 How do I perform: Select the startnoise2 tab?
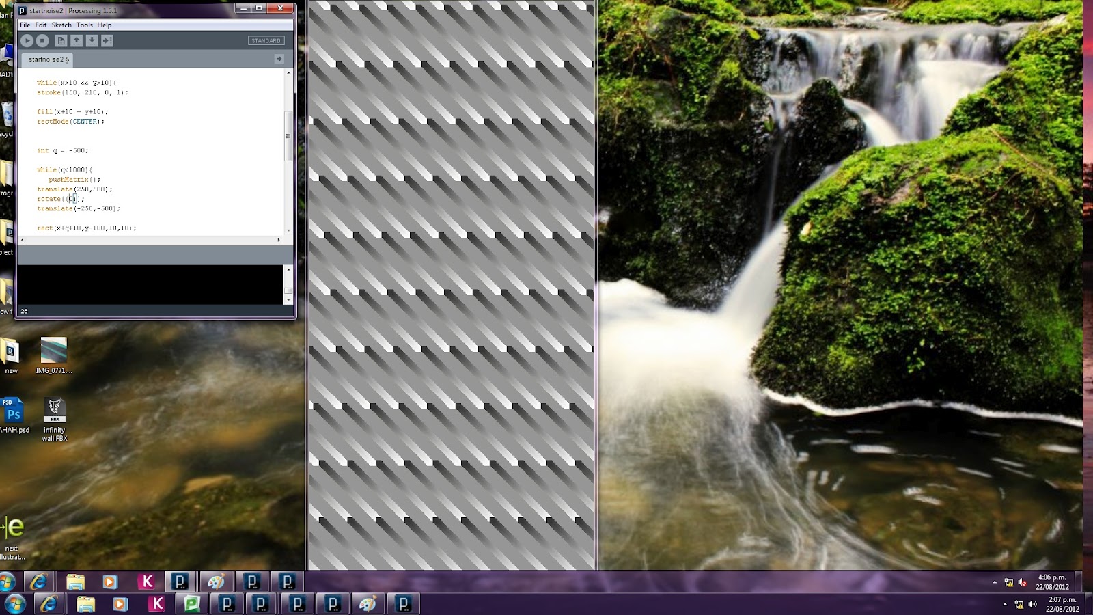(48, 59)
